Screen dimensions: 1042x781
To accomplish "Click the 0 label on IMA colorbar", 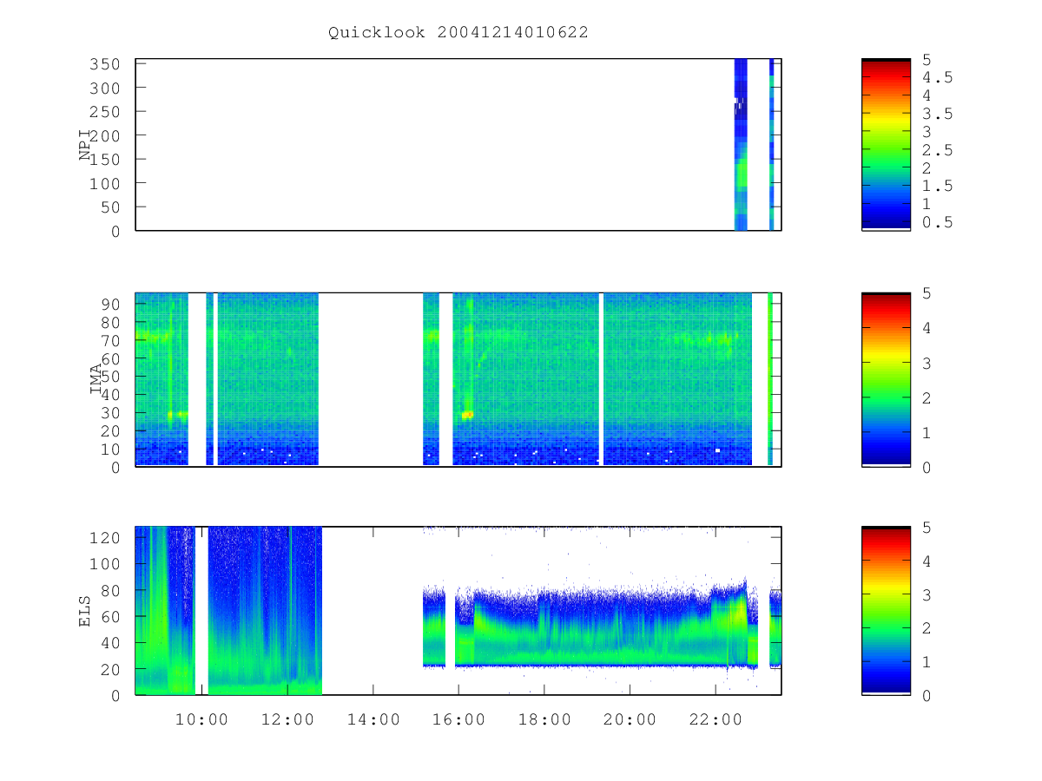I will pos(927,467).
